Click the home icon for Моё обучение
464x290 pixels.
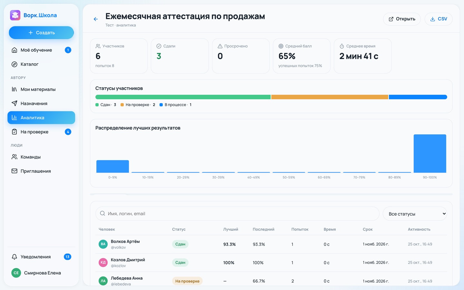15,50
